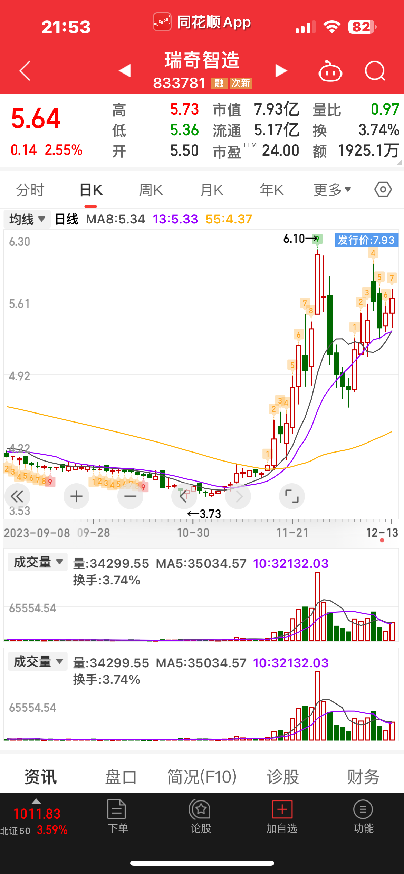Tap the 融 margin badge
404x874 pixels.
click(x=219, y=83)
